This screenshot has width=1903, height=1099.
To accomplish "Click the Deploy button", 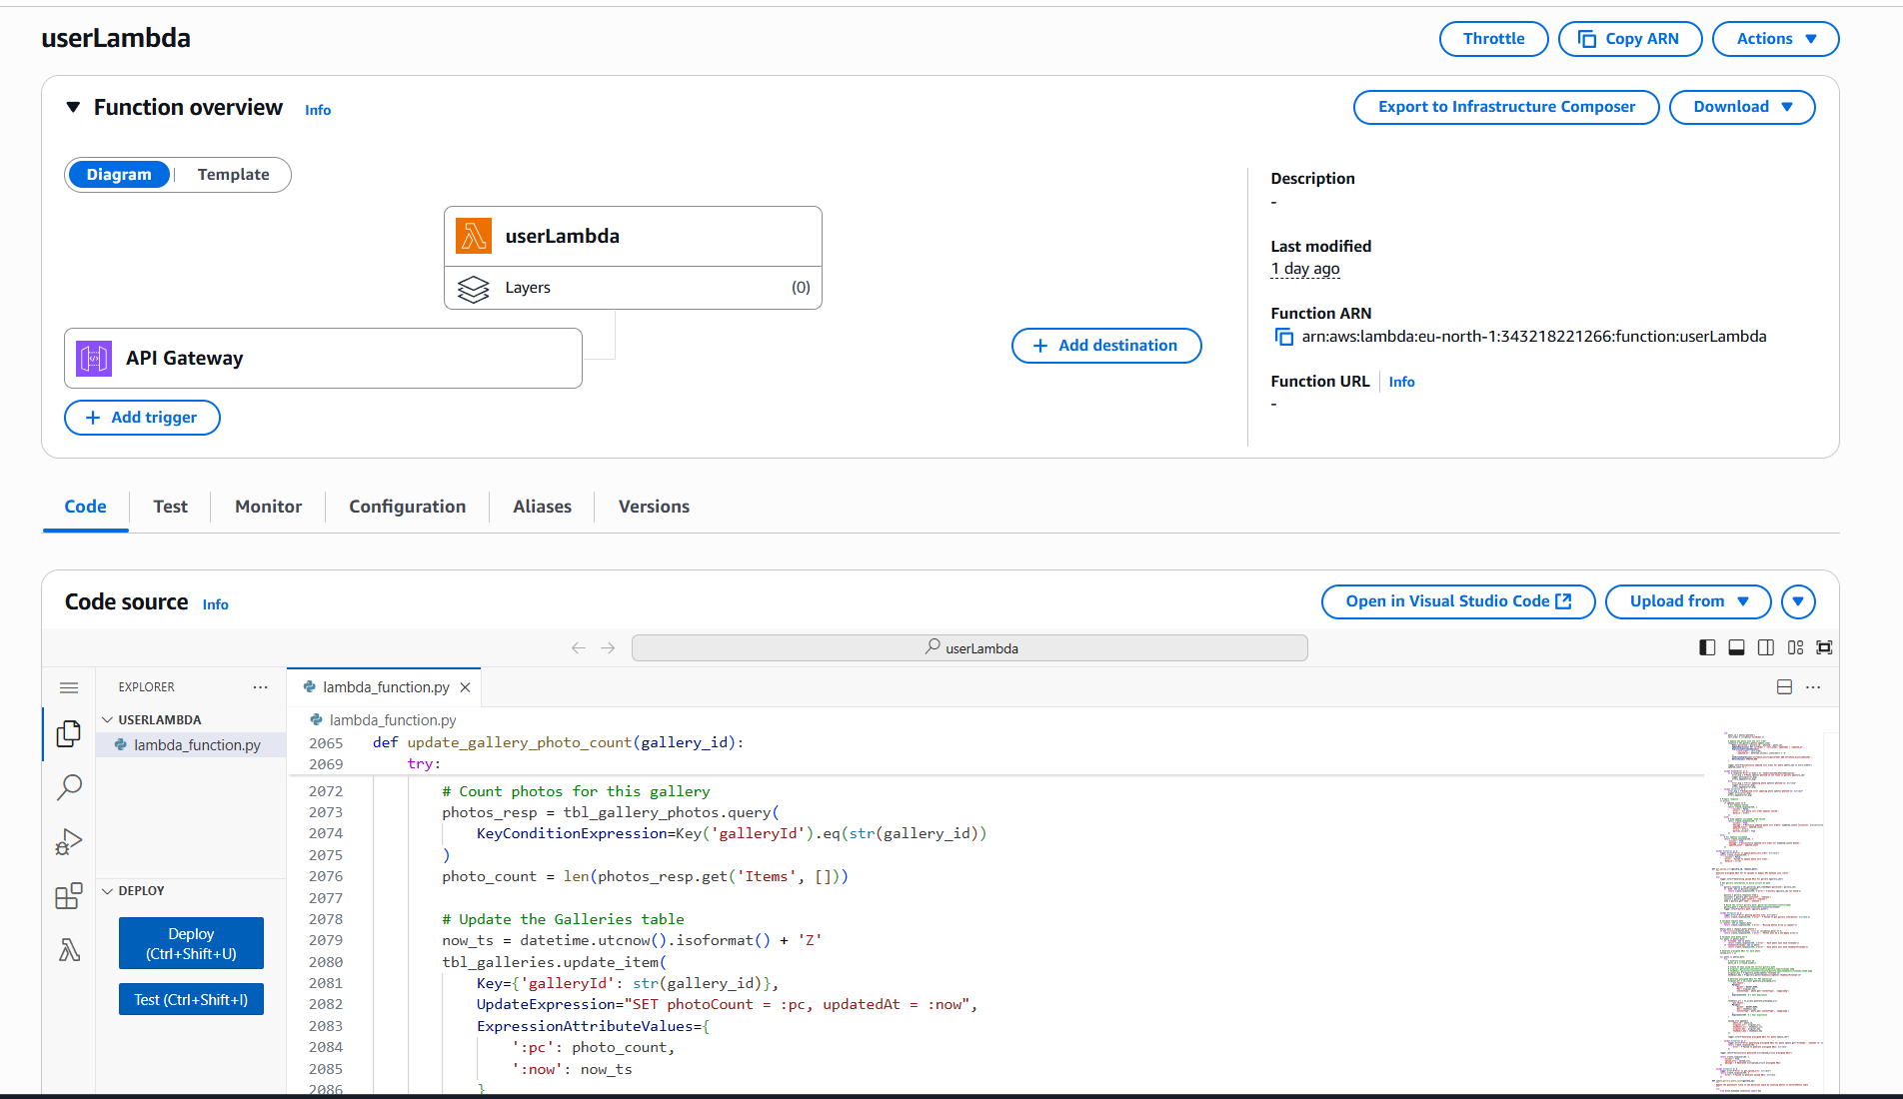I will click(191, 943).
